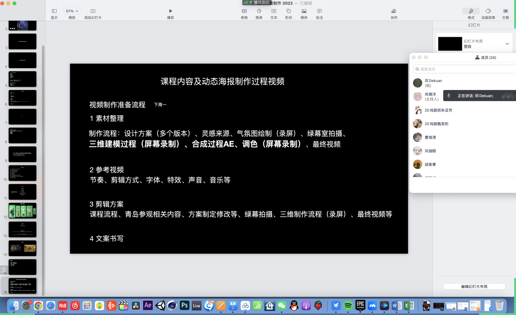Select the 幻灯片 tab in the inspector
This screenshot has width=516, height=315.
pyautogui.click(x=474, y=25)
